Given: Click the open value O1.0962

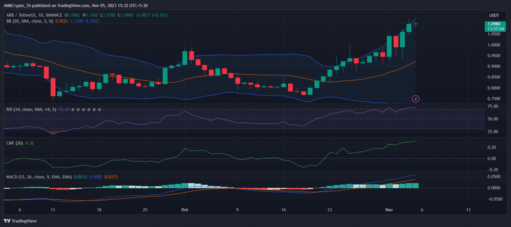Looking at the screenshot, I should (x=73, y=15).
